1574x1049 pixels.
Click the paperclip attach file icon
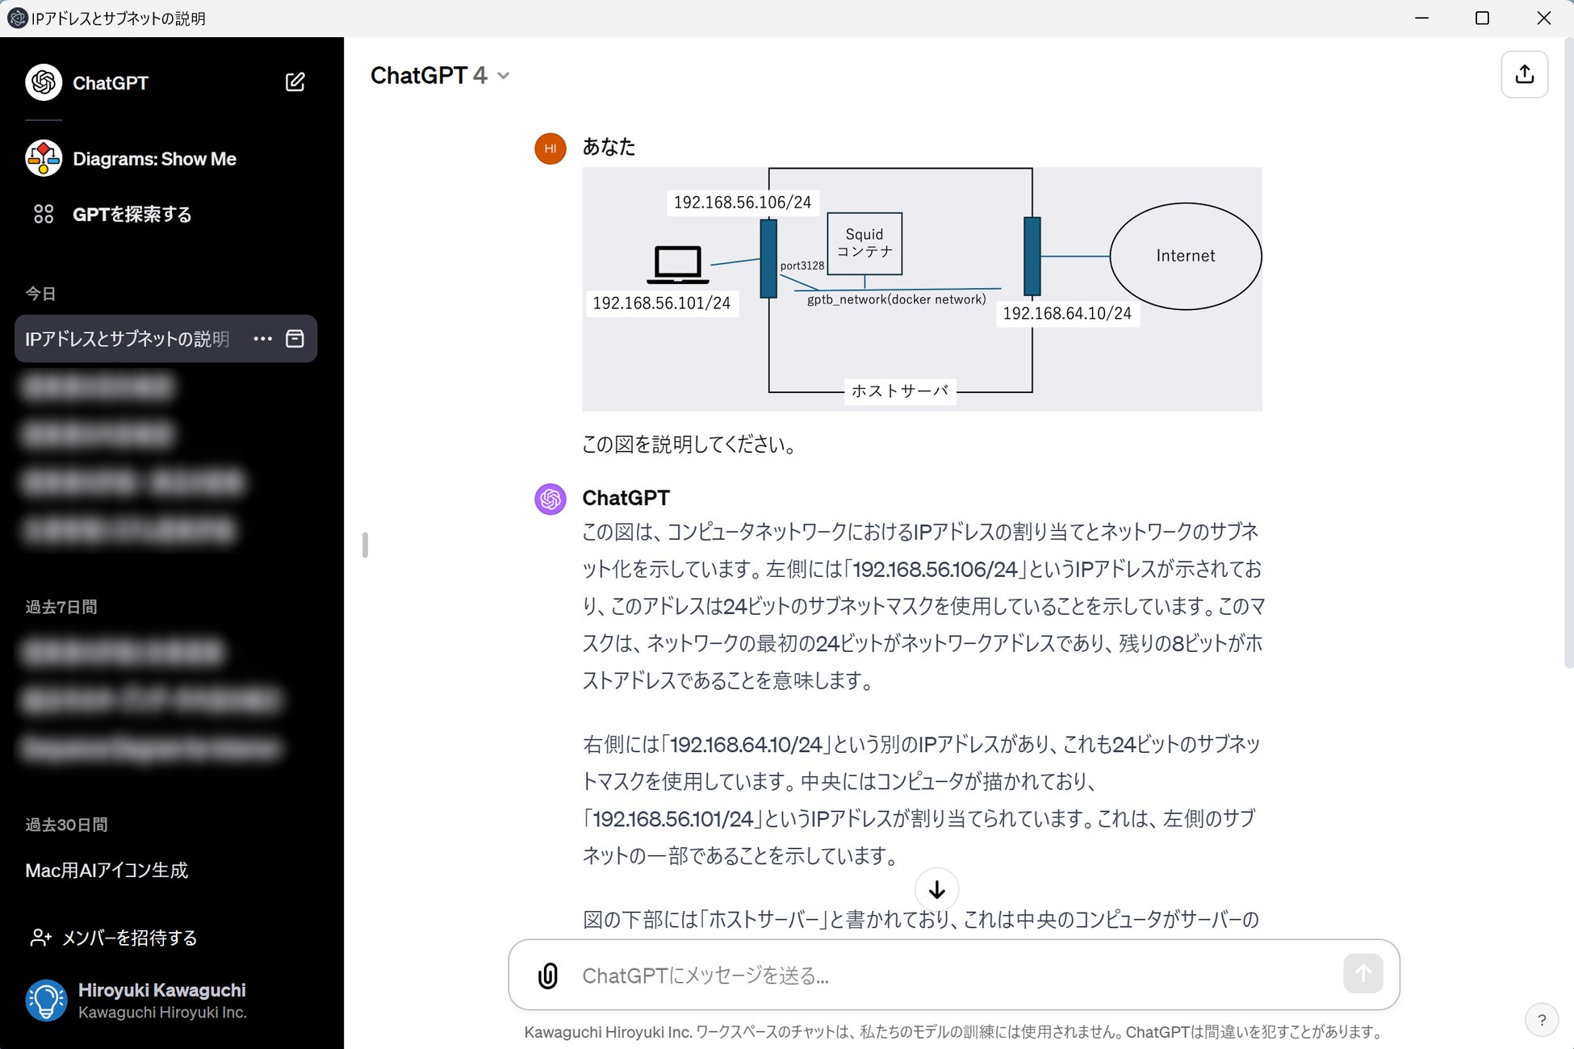[548, 975]
